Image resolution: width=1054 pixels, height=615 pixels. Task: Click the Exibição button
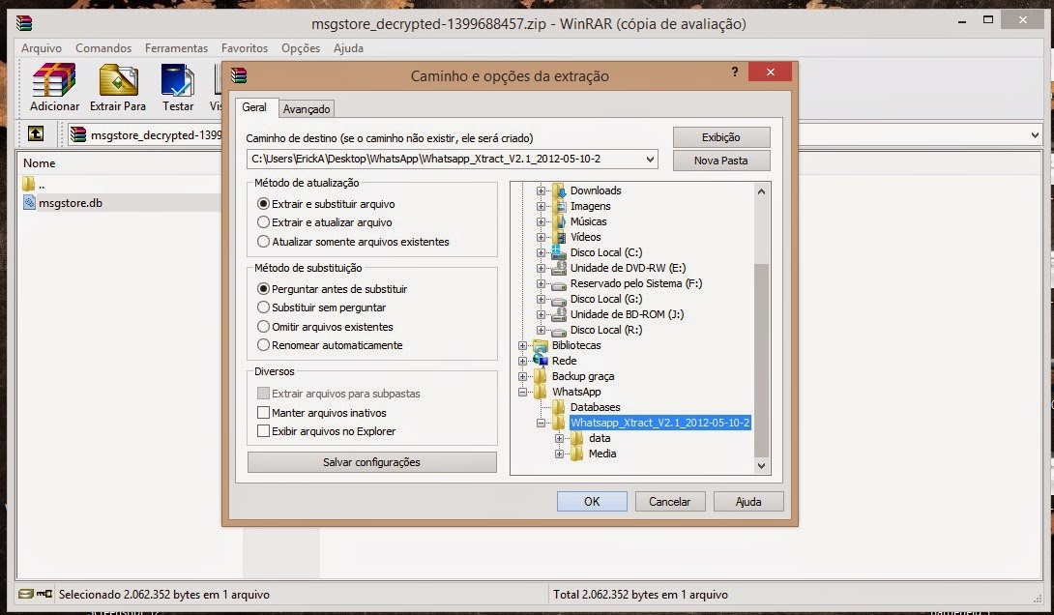tap(721, 137)
